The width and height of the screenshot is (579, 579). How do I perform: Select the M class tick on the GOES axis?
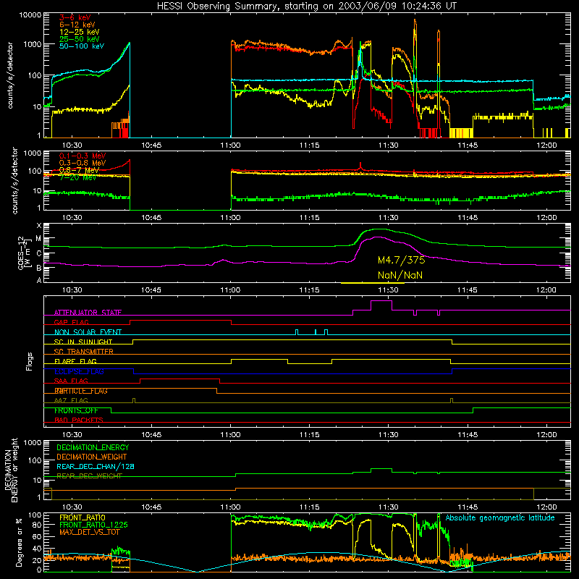coord(38,239)
